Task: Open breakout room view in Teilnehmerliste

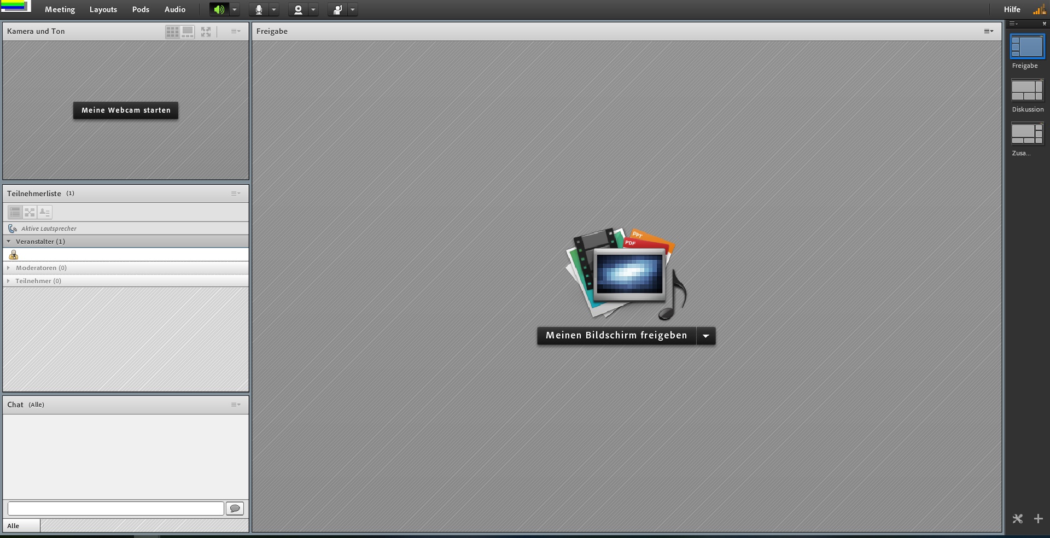Action: point(30,212)
